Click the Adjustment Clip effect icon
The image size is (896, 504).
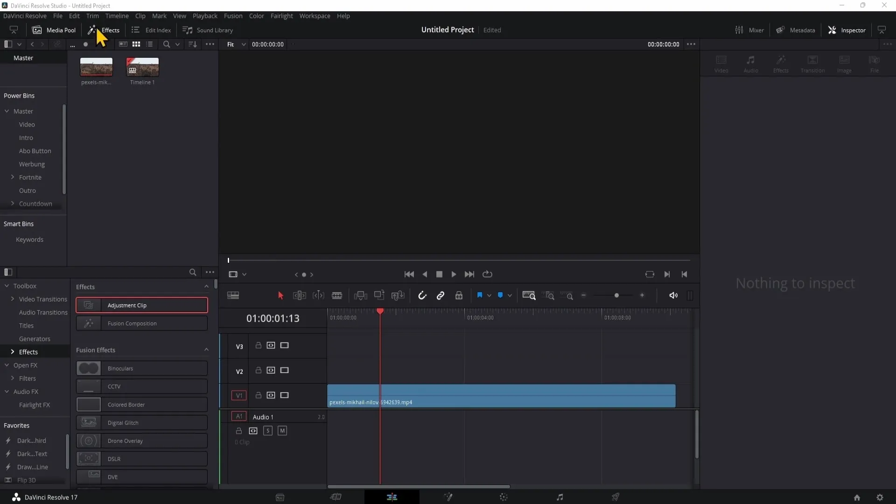click(x=88, y=305)
